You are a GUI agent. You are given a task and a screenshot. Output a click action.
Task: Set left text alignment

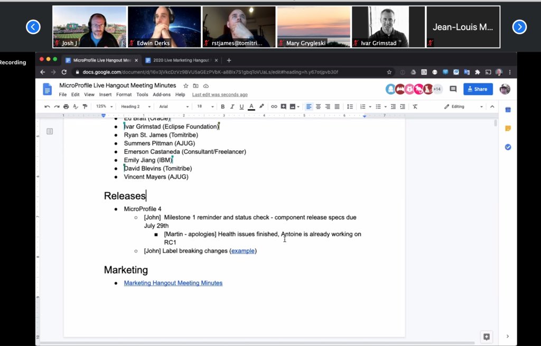[309, 106]
